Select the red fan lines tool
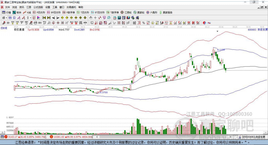This screenshot has width=268, height=145. [x=96, y=23]
